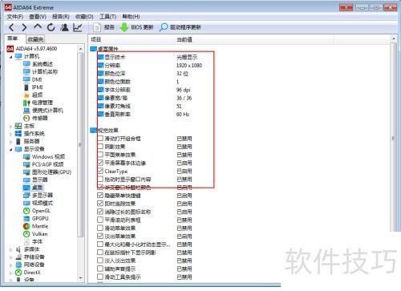Collapse the 显示设备 tree branch

(x=11, y=150)
